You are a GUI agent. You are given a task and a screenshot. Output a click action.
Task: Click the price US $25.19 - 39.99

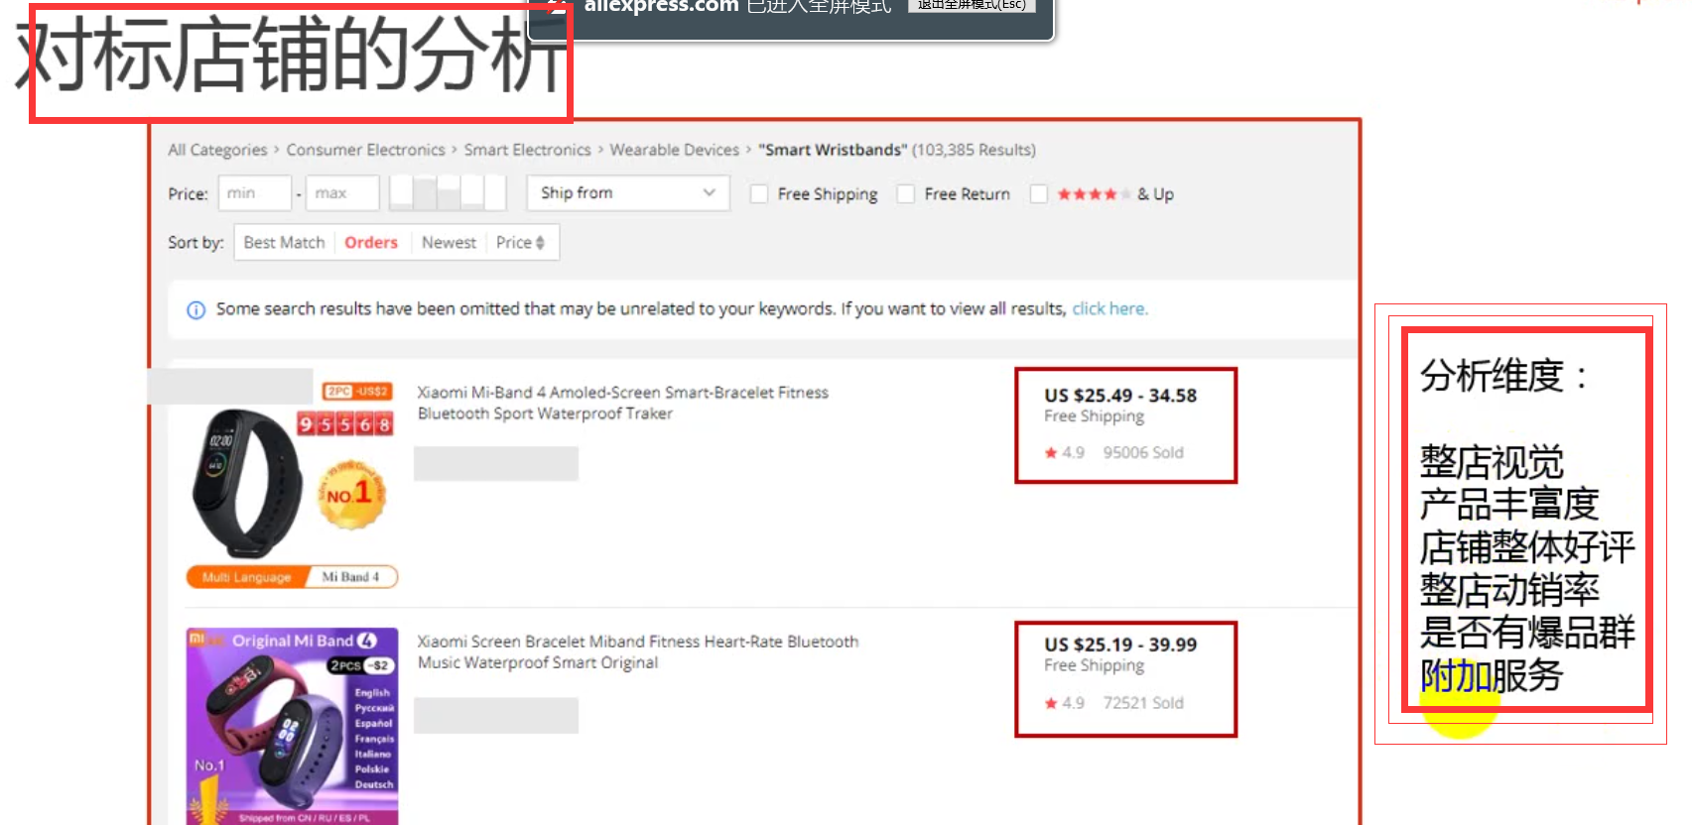coord(1120,645)
